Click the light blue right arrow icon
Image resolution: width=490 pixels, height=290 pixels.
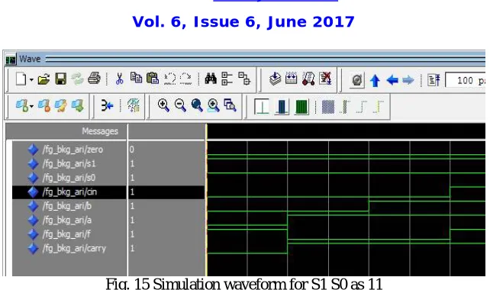coord(408,80)
